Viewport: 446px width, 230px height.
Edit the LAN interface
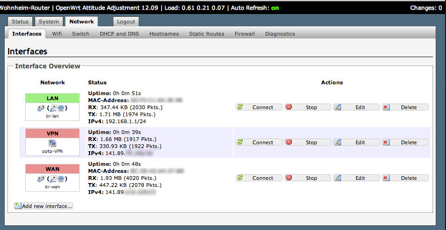click(357, 107)
